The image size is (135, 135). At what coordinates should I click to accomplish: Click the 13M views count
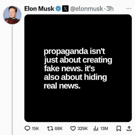[104, 129]
